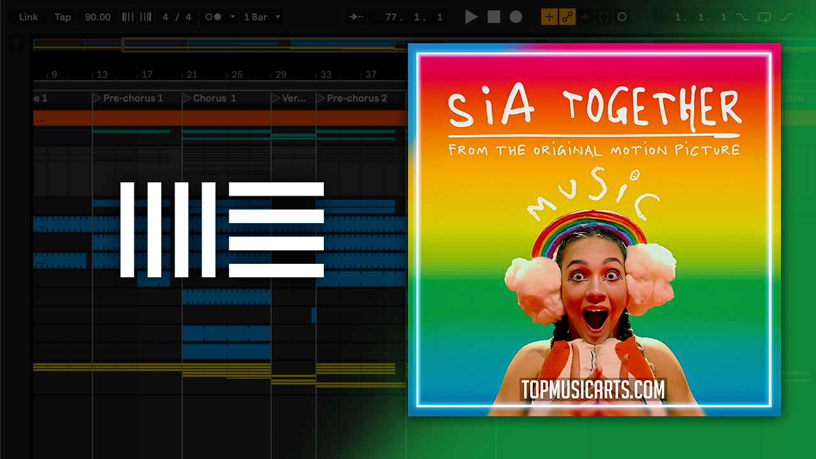This screenshot has width=816, height=459.
Task: Click the Punch-Out switch icon
Action: 787,17
